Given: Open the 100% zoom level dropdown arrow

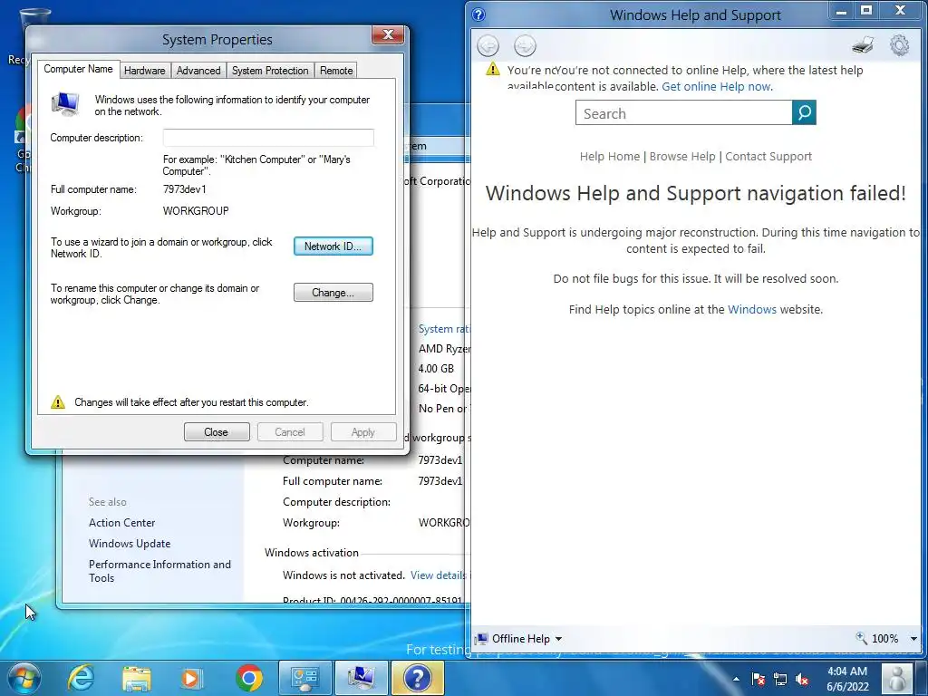Looking at the screenshot, I should point(913,639).
